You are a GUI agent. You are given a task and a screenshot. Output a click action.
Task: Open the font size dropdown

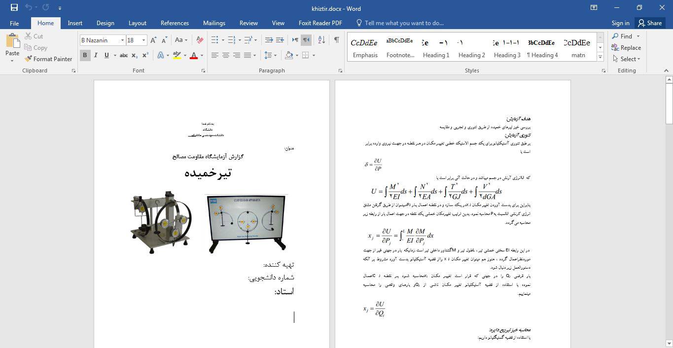pos(143,40)
